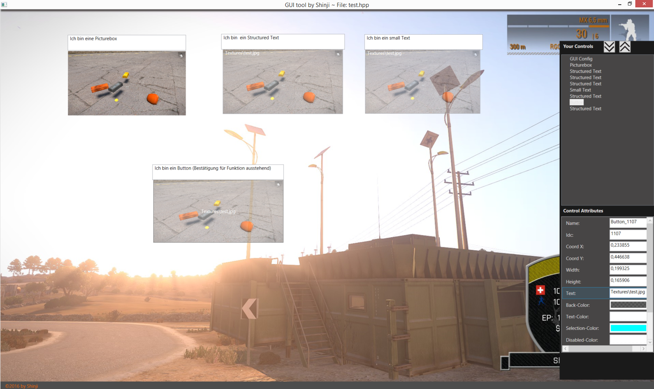Select highlighted Button entry in controls list

[577, 102]
